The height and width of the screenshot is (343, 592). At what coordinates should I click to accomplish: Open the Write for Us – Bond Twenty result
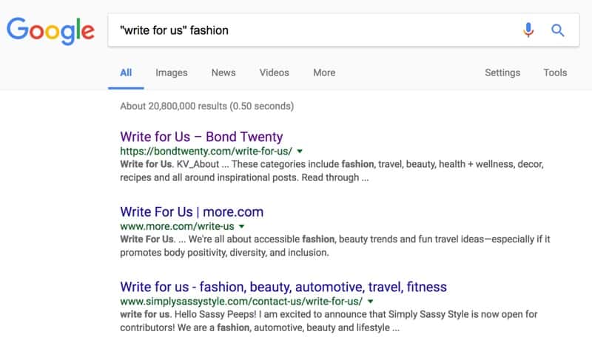(x=201, y=137)
